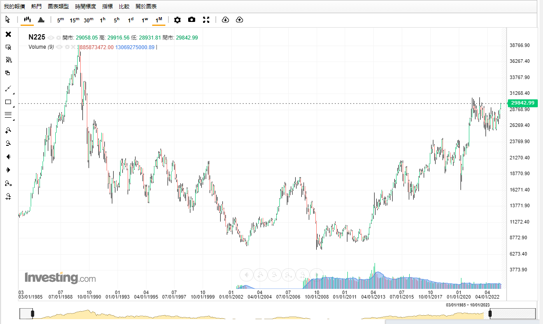Take a chart snapshot with camera icon

coord(192,19)
